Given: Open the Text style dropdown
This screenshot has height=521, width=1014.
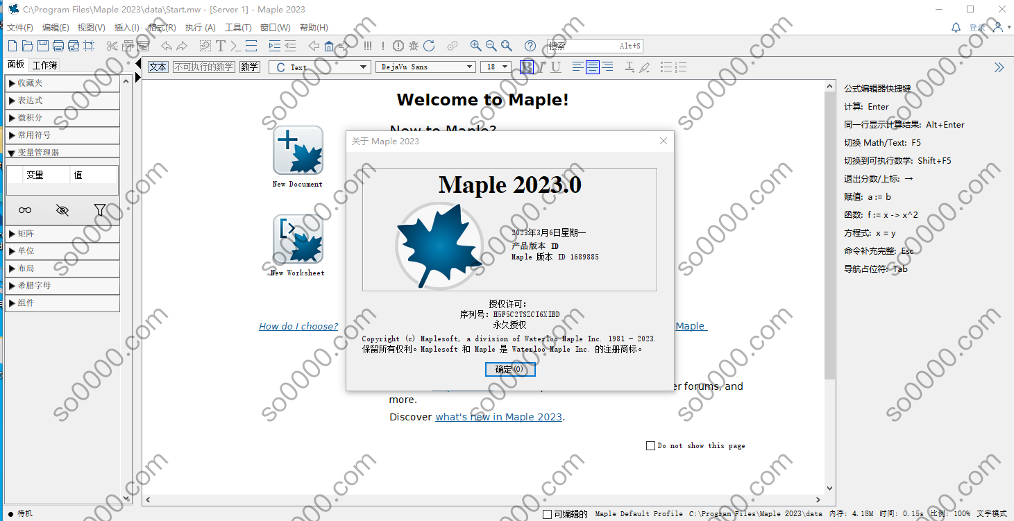Looking at the screenshot, I should click(320, 67).
